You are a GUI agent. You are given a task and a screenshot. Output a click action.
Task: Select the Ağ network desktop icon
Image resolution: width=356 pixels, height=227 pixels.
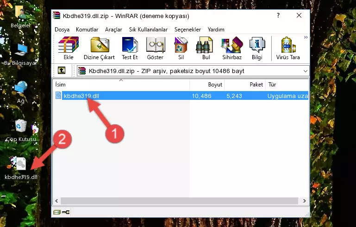point(21,92)
